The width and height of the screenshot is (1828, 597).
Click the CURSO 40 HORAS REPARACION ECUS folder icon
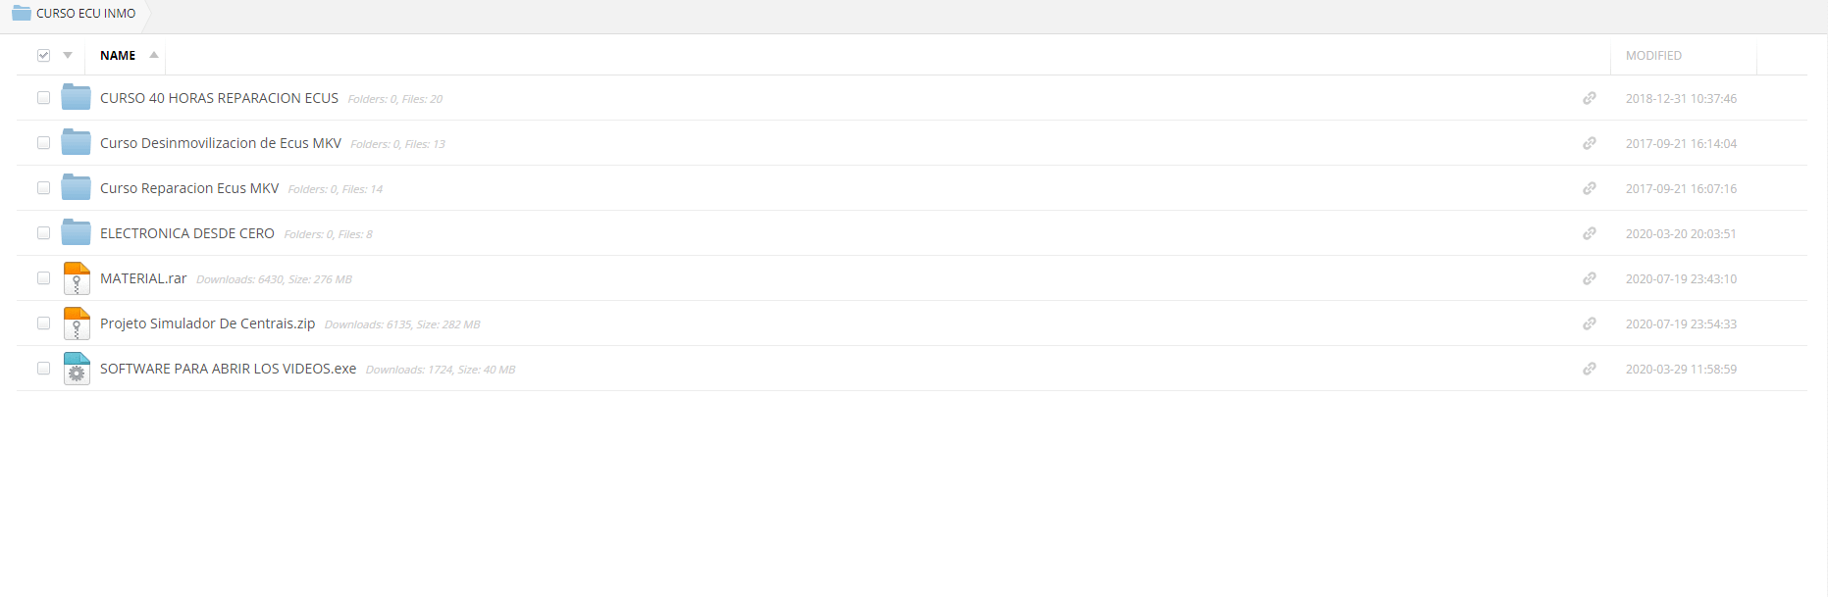pos(76,97)
